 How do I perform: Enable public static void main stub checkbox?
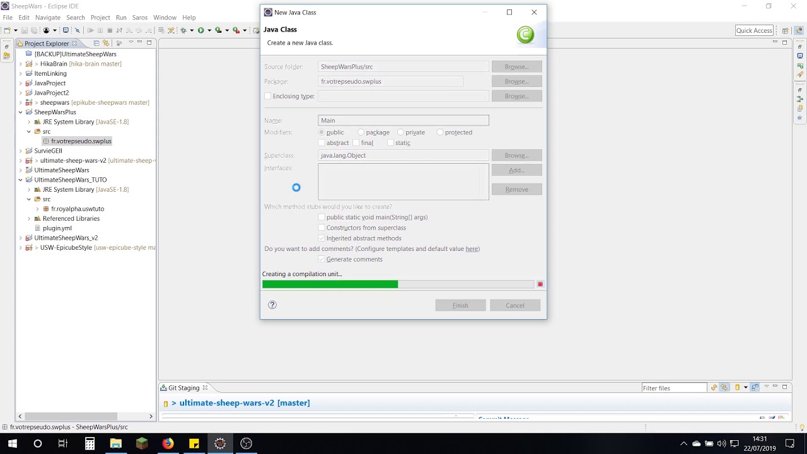coord(322,217)
